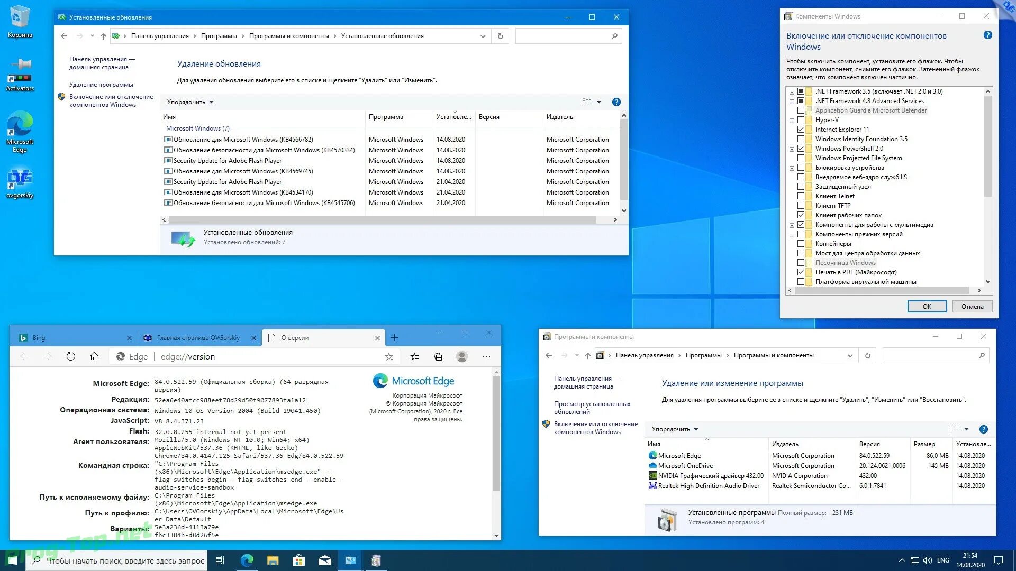Click OK in Windows Features dialog
The image size is (1016, 571).
tap(927, 307)
